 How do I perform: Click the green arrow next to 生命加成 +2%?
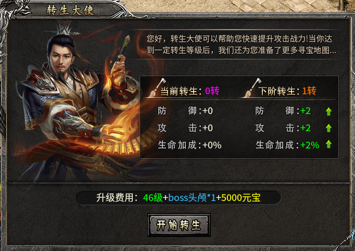(328, 144)
